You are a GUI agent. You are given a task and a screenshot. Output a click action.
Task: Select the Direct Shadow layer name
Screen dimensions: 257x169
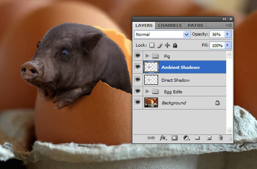[x=176, y=80]
